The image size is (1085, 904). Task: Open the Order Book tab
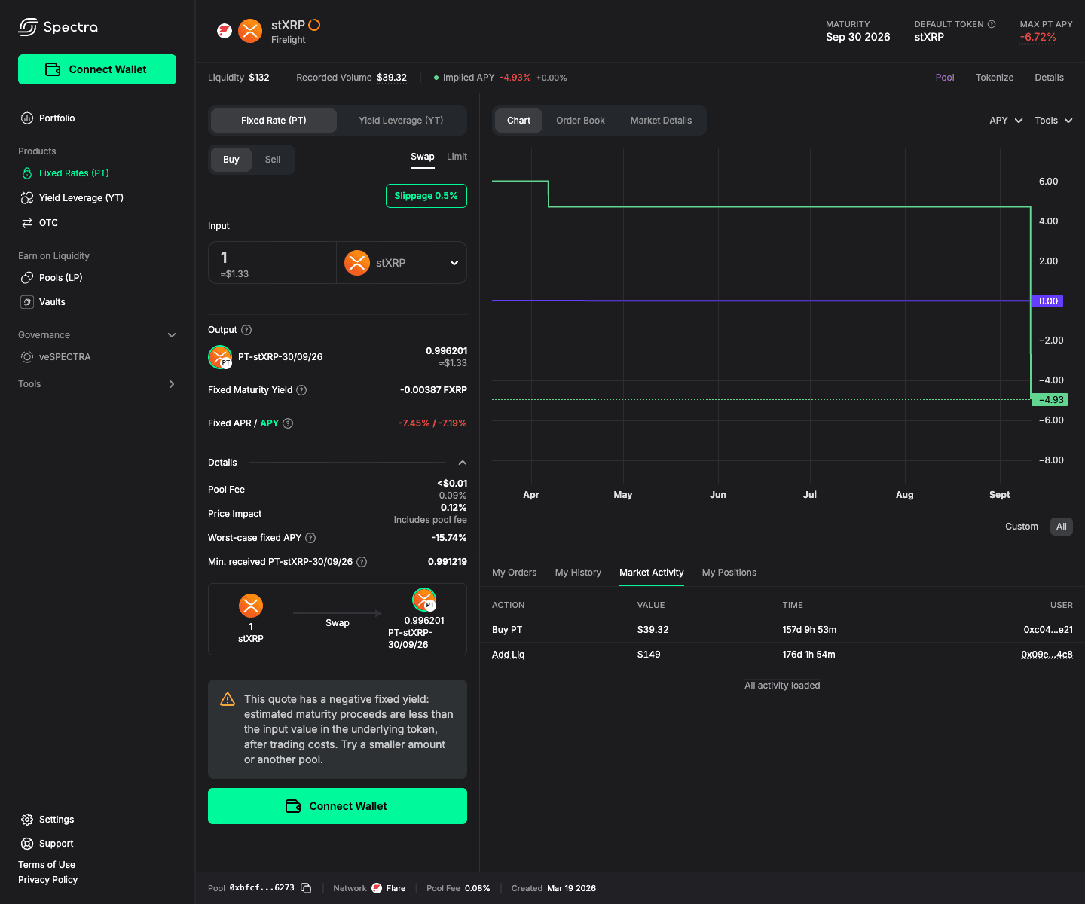coord(580,121)
